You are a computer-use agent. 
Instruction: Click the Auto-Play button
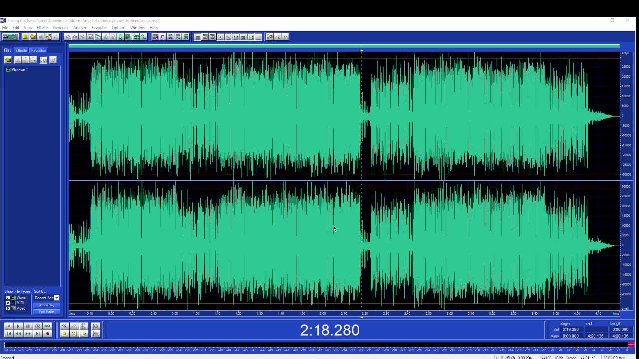(47, 305)
